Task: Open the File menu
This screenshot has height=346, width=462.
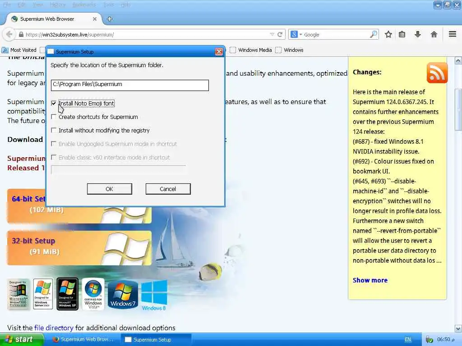Action: (x=7, y=5)
